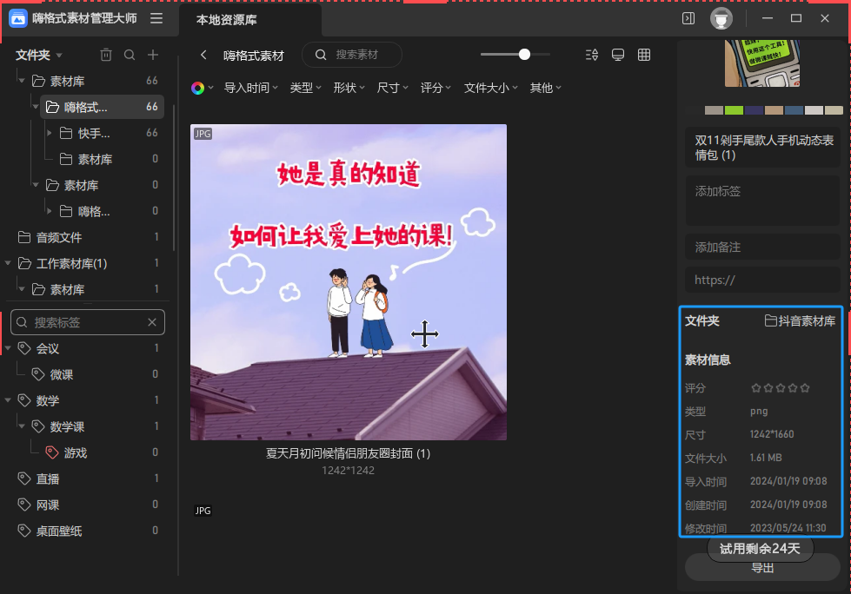Set rating with the fifth star
The image size is (851, 594).
click(x=805, y=388)
